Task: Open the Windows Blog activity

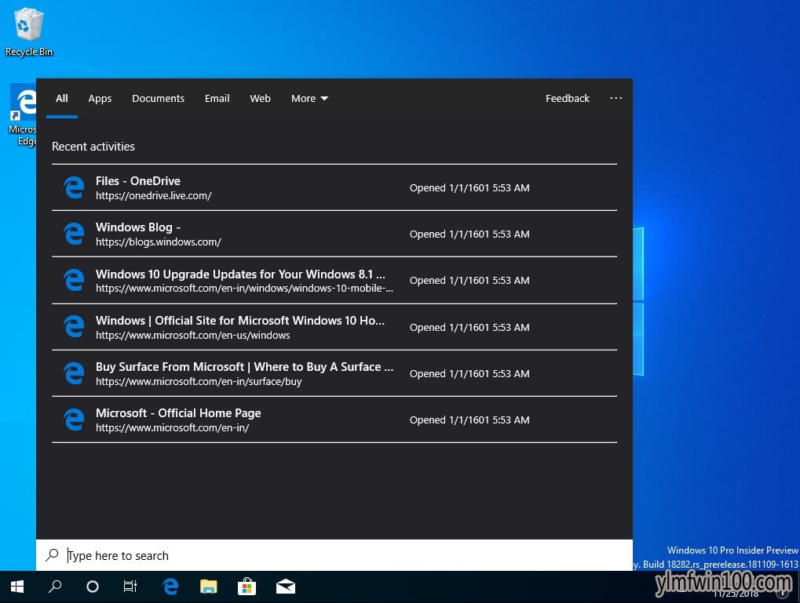Action: (x=334, y=234)
